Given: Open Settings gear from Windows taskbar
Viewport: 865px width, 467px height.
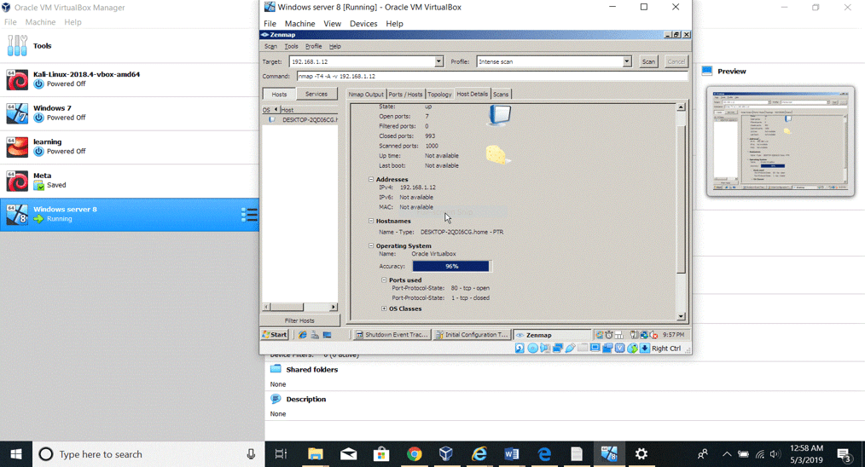Looking at the screenshot, I should tap(641, 453).
